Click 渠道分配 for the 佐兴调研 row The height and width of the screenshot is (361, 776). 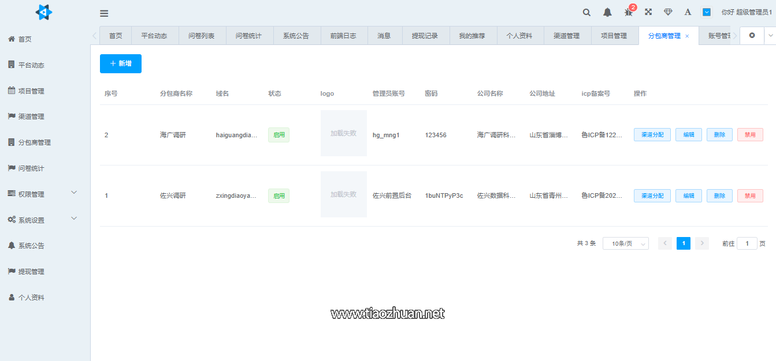[652, 196]
